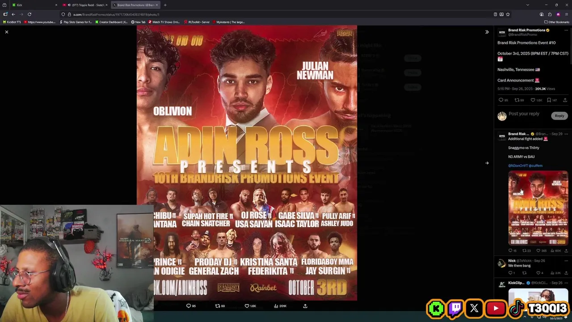Bookmark this page with the star icon
The width and height of the screenshot is (572, 322).
coord(508,14)
